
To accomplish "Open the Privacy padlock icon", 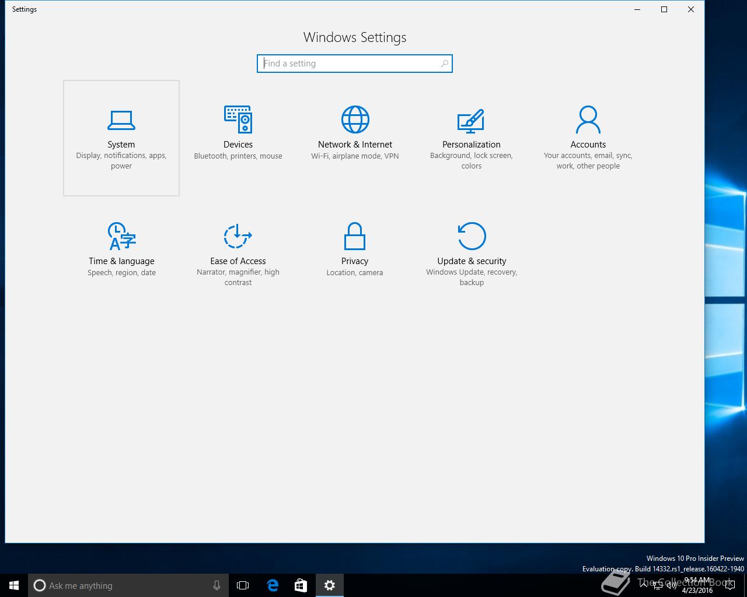I will pyautogui.click(x=355, y=236).
